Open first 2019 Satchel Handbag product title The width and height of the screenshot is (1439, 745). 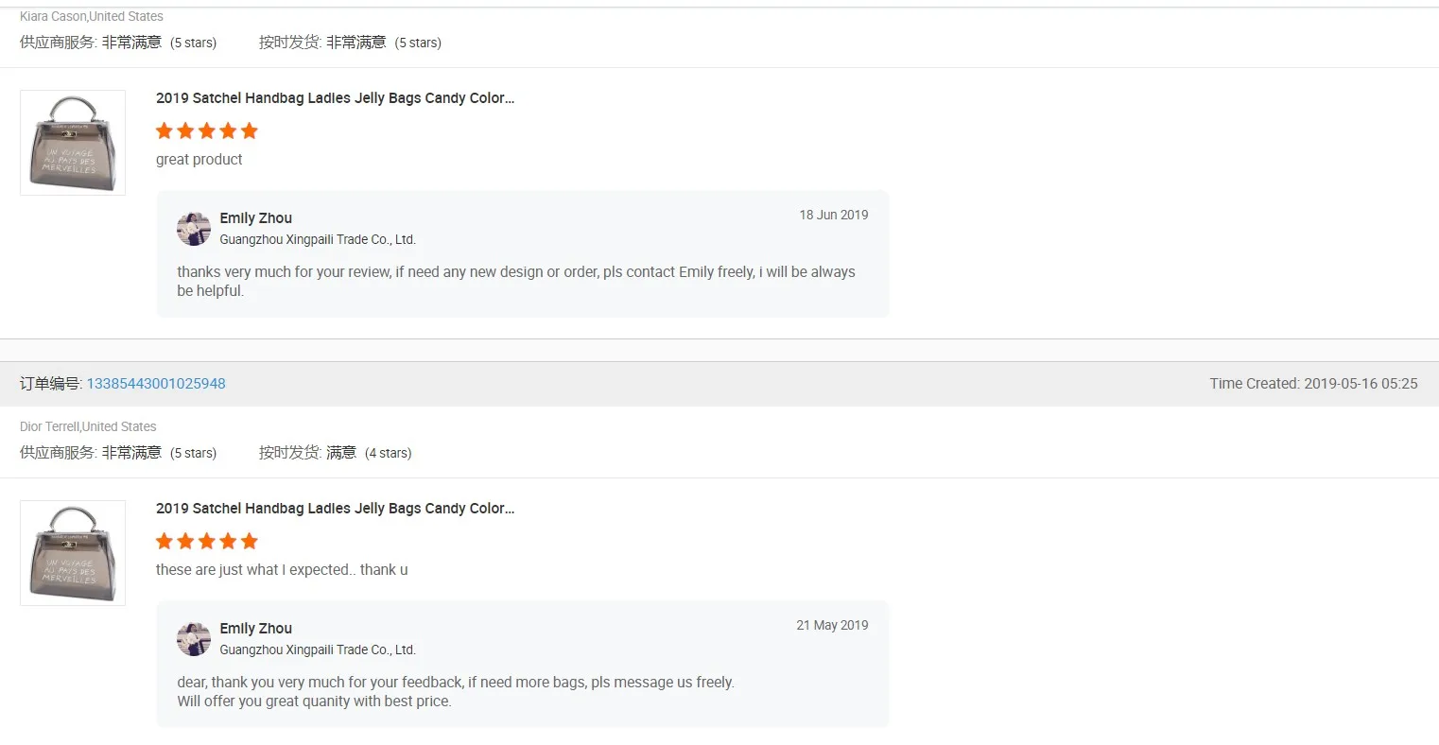pos(335,98)
